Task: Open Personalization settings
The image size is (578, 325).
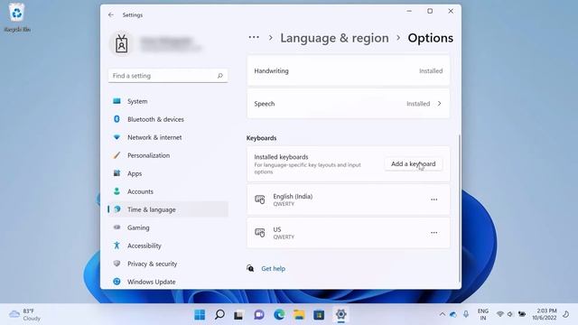Action: [168, 155]
